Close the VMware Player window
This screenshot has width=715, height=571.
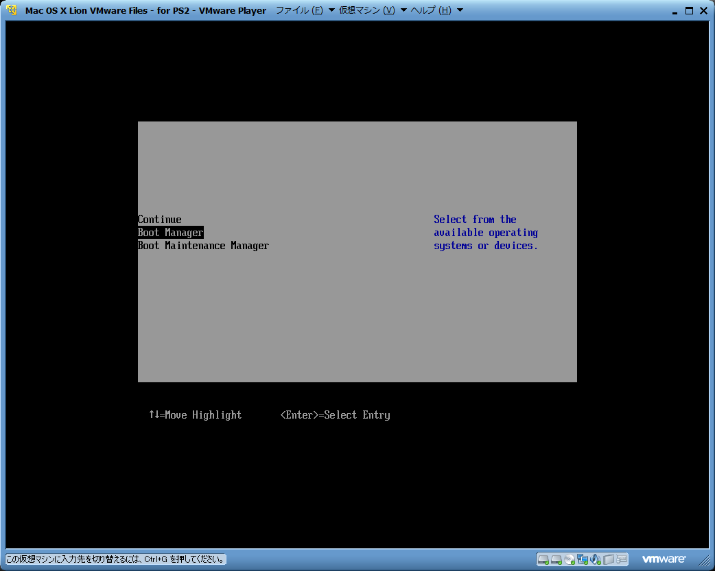[x=703, y=10]
